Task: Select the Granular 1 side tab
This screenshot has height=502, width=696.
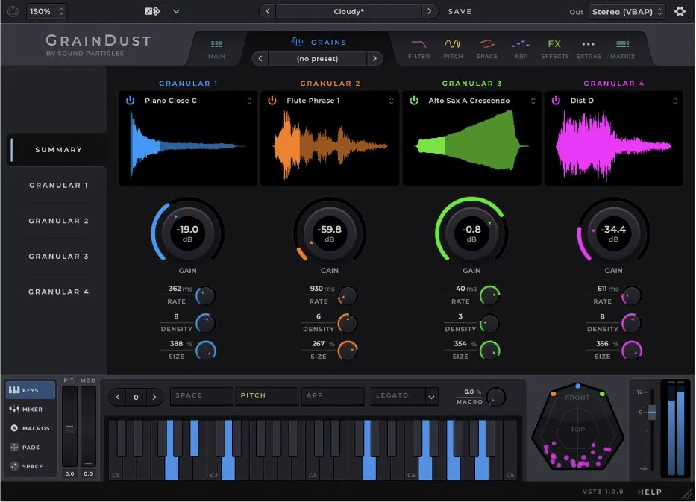Action: (x=58, y=186)
